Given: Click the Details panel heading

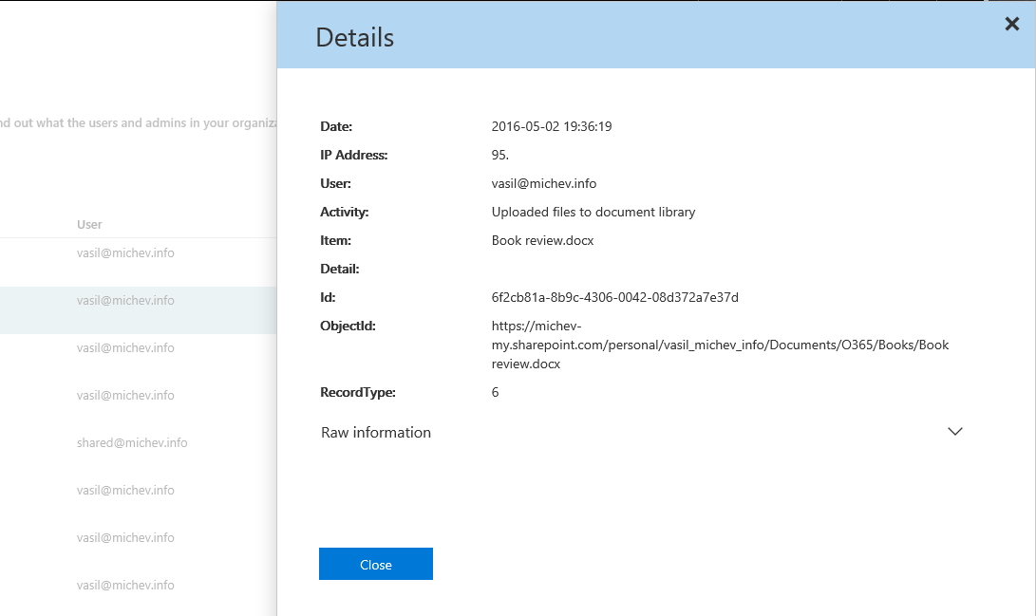Looking at the screenshot, I should (354, 37).
